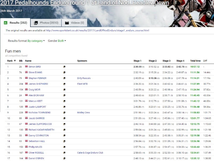Click the photo icon in Oliver RIDDELL's row
This screenshot has width=214, height=161.
point(64,153)
